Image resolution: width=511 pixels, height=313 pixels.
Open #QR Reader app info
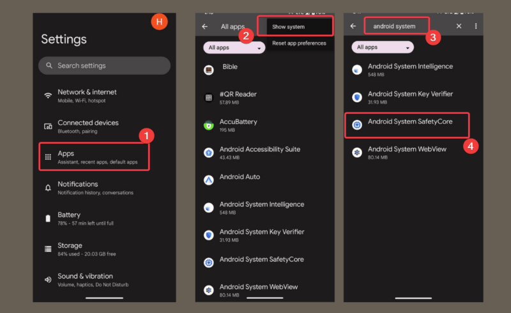264,98
